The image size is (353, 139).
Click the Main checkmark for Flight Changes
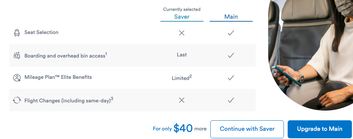[231, 100]
